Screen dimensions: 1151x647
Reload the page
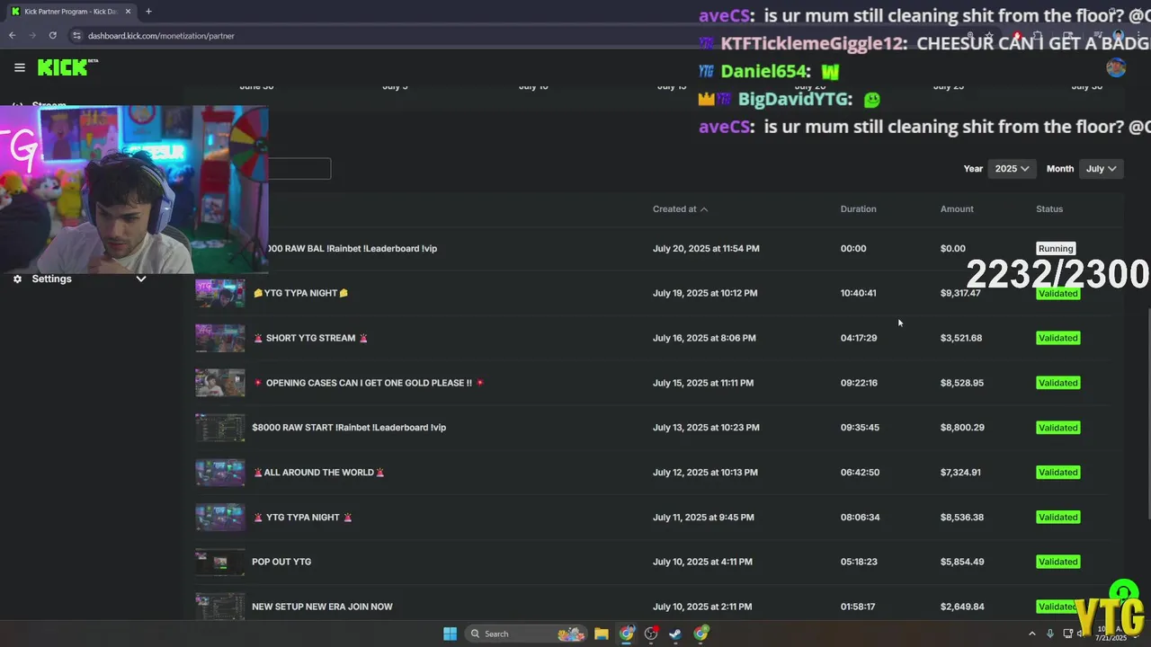(53, 36)
